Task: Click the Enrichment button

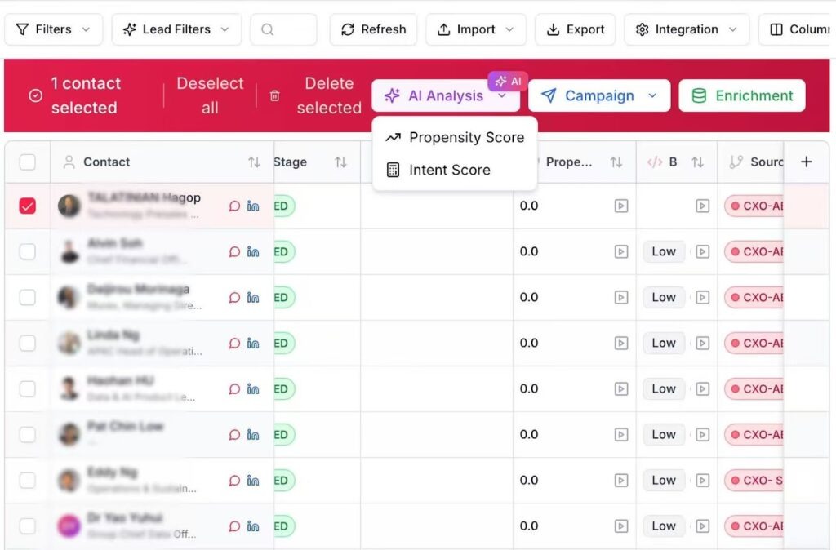Action: click(x=741, y=96)
